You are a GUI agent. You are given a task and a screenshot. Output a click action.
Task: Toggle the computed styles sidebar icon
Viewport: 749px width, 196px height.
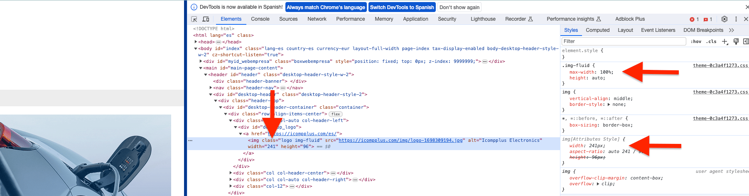pos(746,41)
